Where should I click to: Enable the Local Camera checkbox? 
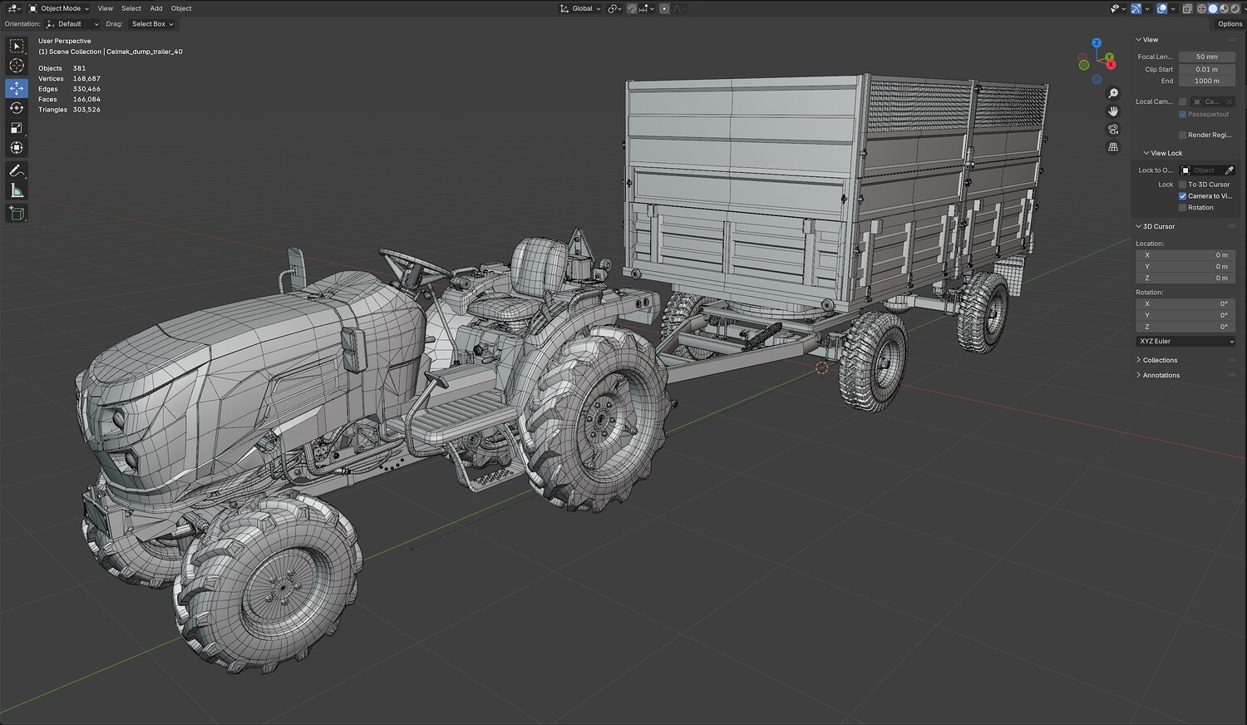(x=1183, y=101)
